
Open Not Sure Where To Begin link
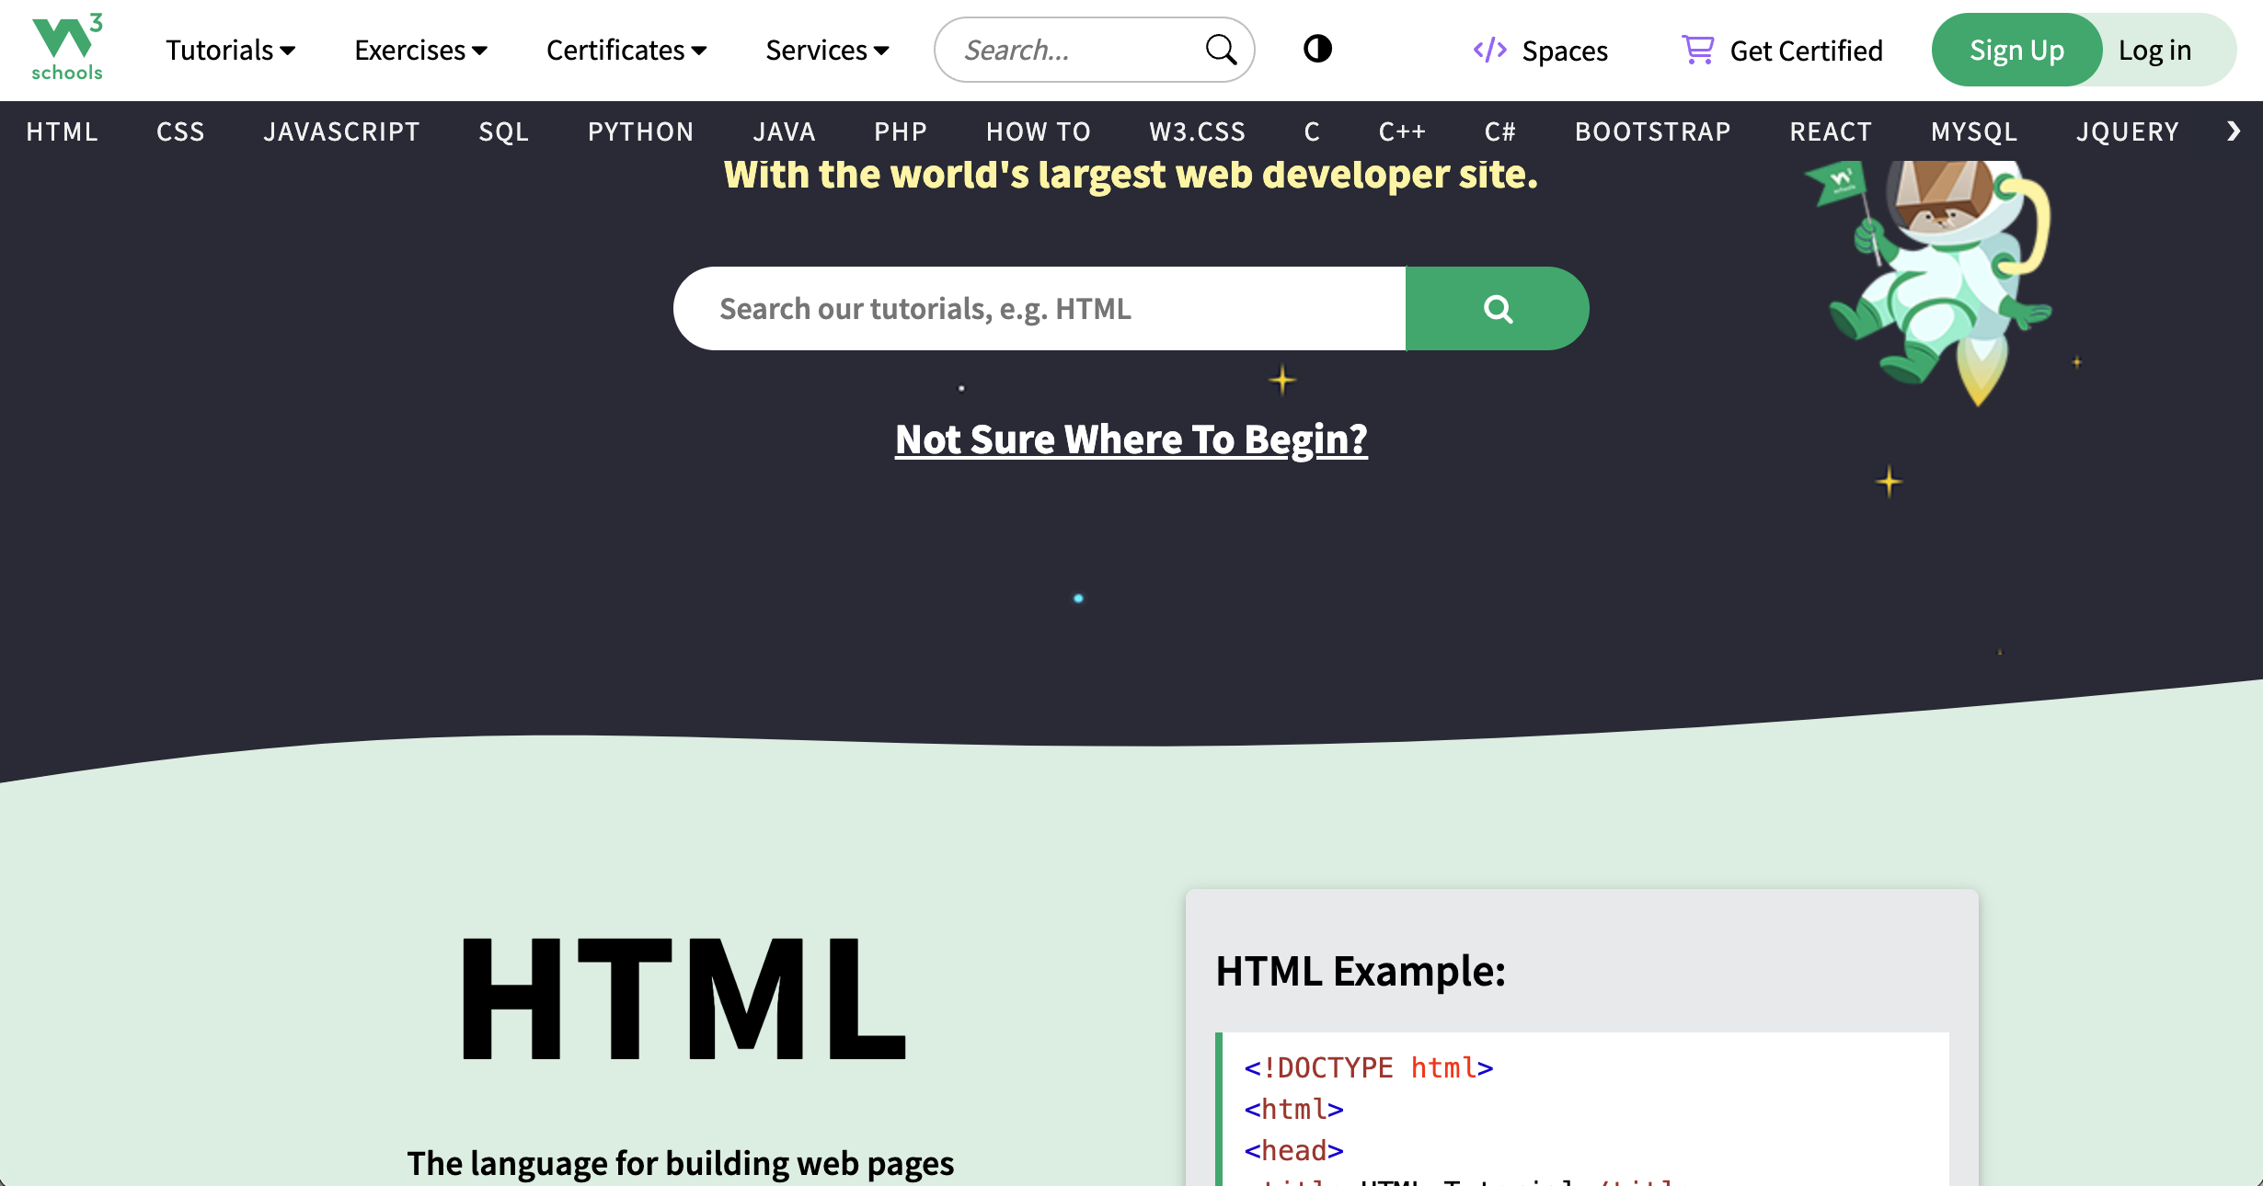[1131, 439]
